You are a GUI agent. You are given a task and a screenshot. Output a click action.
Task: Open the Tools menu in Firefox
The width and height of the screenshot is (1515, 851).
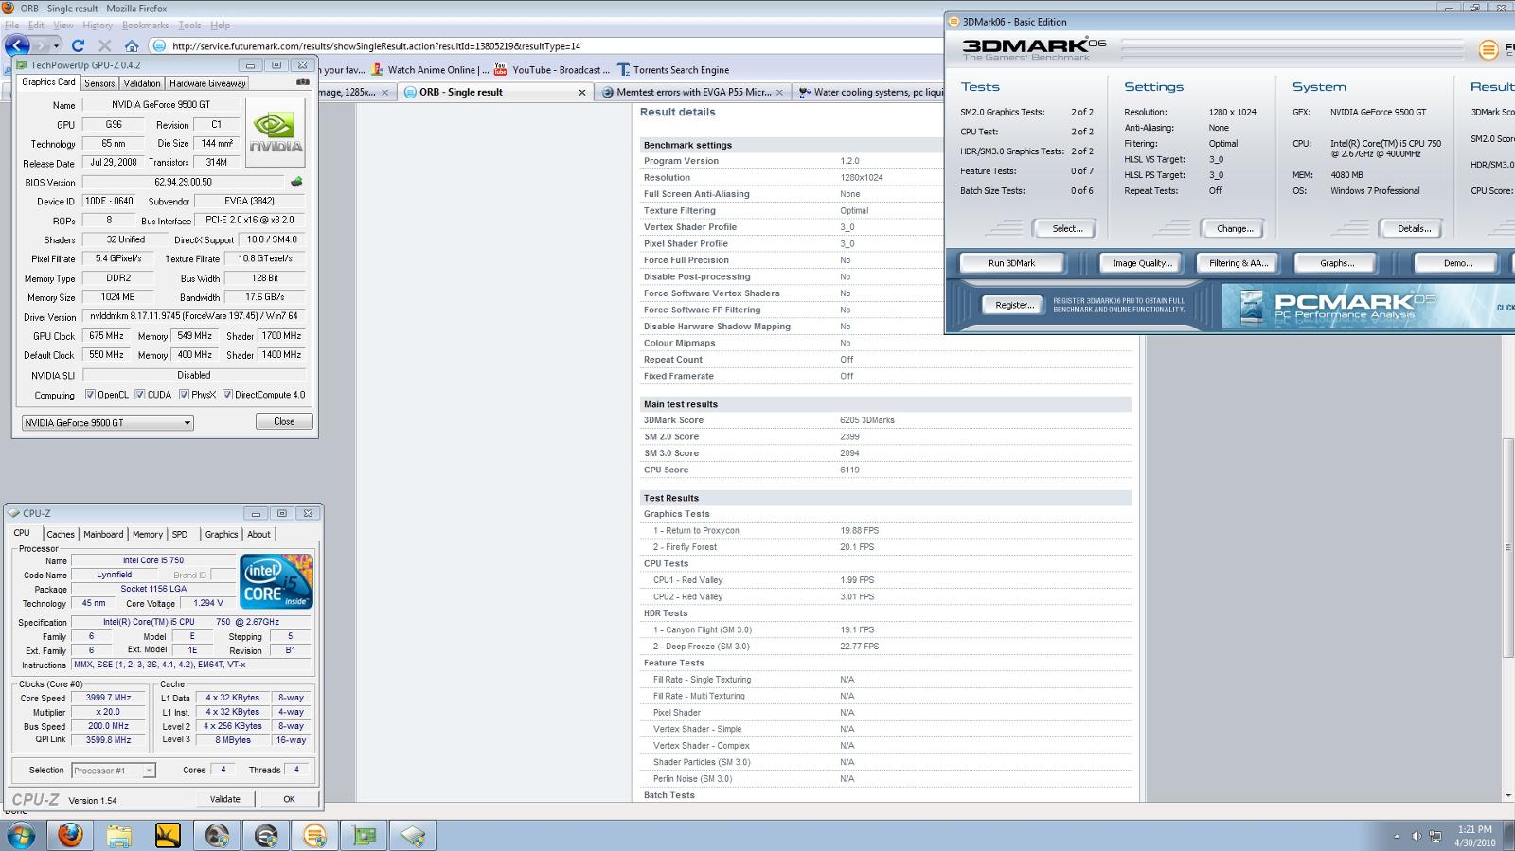click(x=189, y=25)
